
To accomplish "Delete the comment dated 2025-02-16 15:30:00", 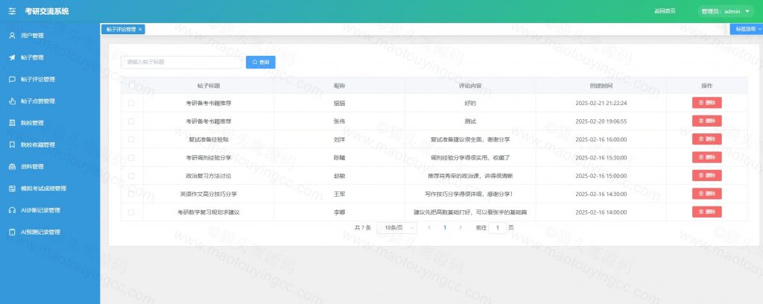I will point(706,157).
